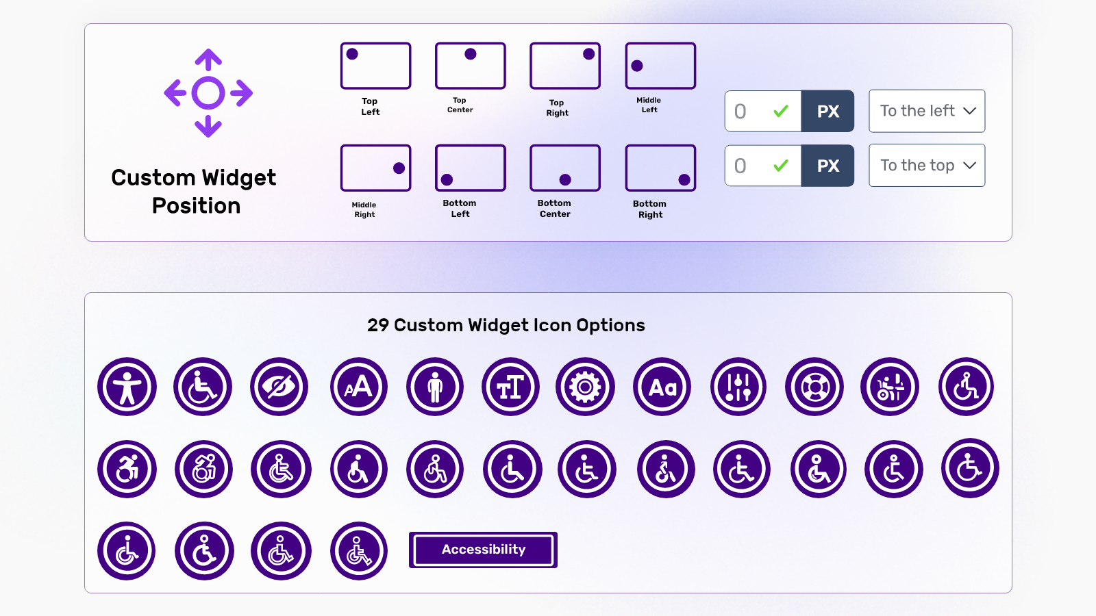Pick the large-small 'AA' font widget icon
The height and width of the screenshot is (616, 1096).
pos(359,387)
